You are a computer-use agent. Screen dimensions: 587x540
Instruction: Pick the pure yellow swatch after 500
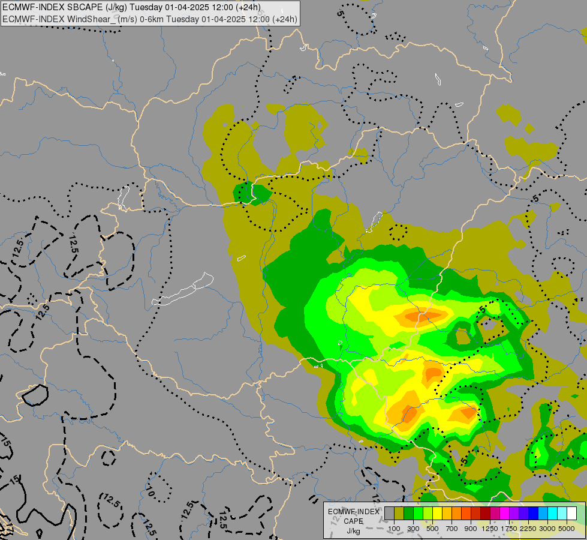pyautogui.click(x=437, y=513)
